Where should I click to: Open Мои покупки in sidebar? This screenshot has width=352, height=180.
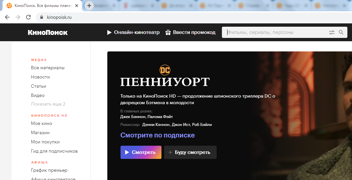coord(45,142)
